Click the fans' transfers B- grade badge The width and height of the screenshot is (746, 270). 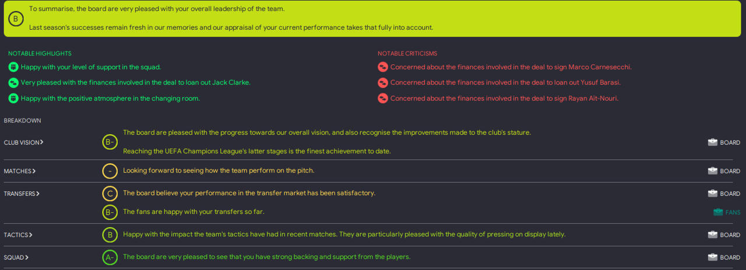110,212
